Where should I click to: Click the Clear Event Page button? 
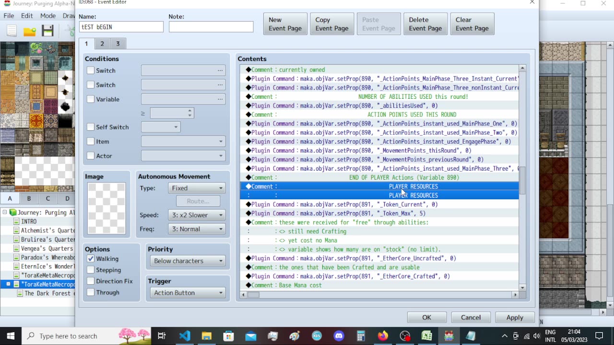pyautogui.click(x=472, y=23)
